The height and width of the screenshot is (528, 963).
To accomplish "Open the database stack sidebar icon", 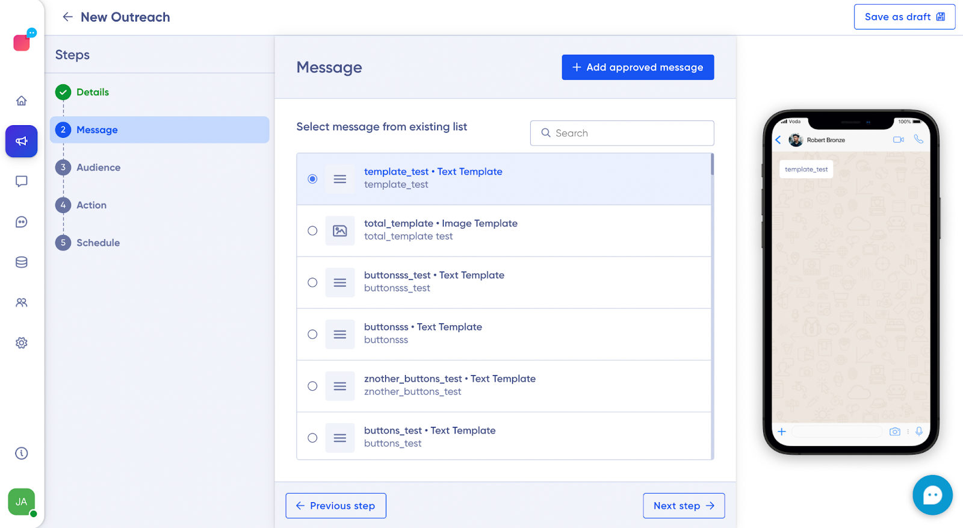I will (22, 262).
